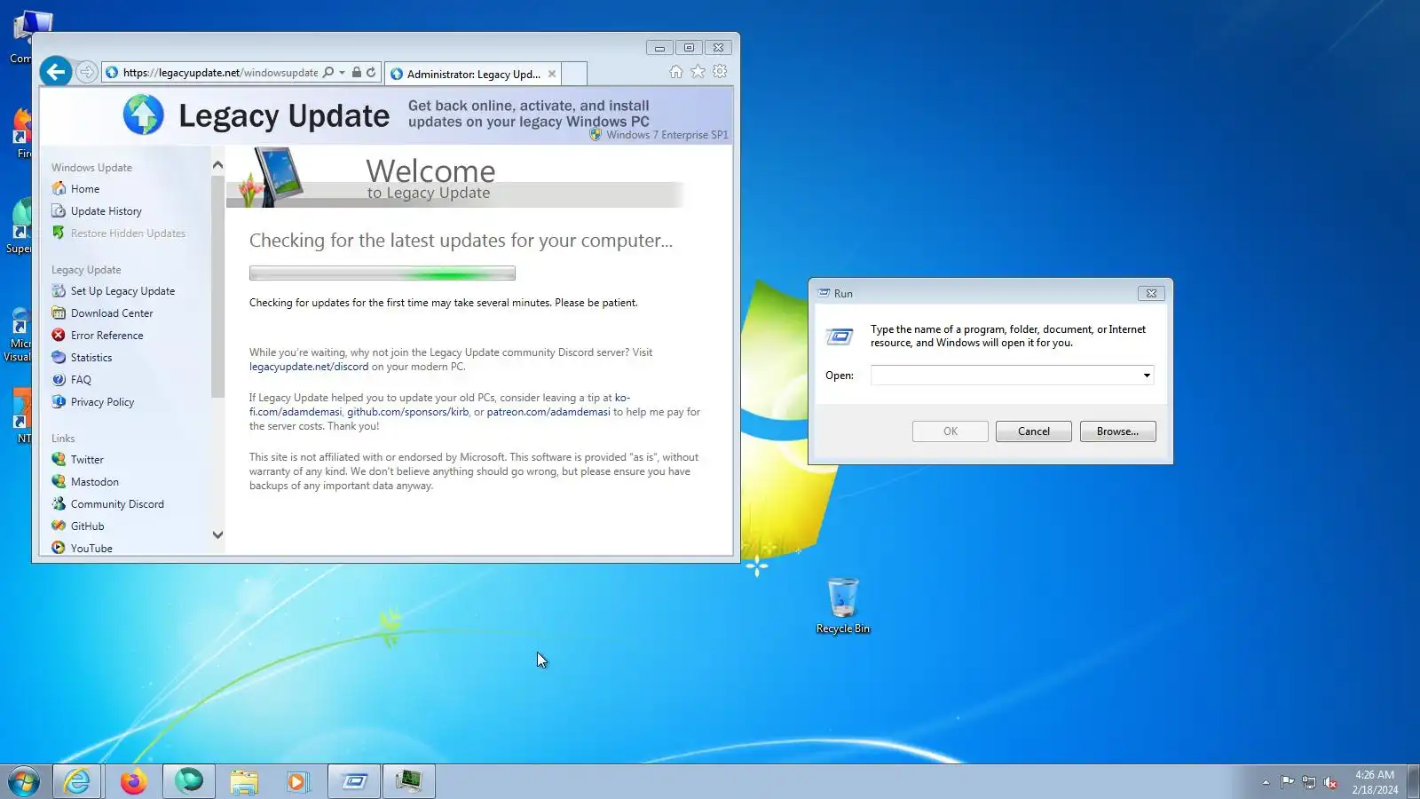The height and width of the screenshot is (799, 1420).
Task: Click Restore Hidden Updates sidebar link
Action: (x=128, y=233)
